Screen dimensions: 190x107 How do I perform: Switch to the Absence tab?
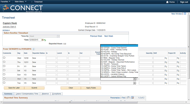(x=45, y=94)
